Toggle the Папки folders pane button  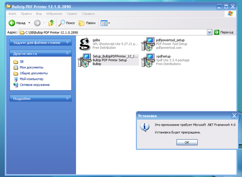[87, 23]
